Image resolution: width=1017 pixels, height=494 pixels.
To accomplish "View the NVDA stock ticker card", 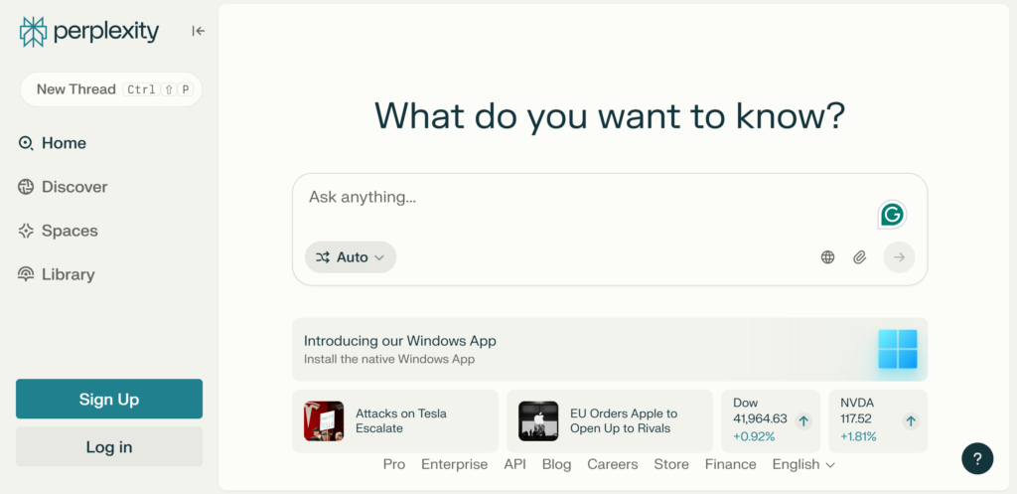I will click(x=877, y=420).
